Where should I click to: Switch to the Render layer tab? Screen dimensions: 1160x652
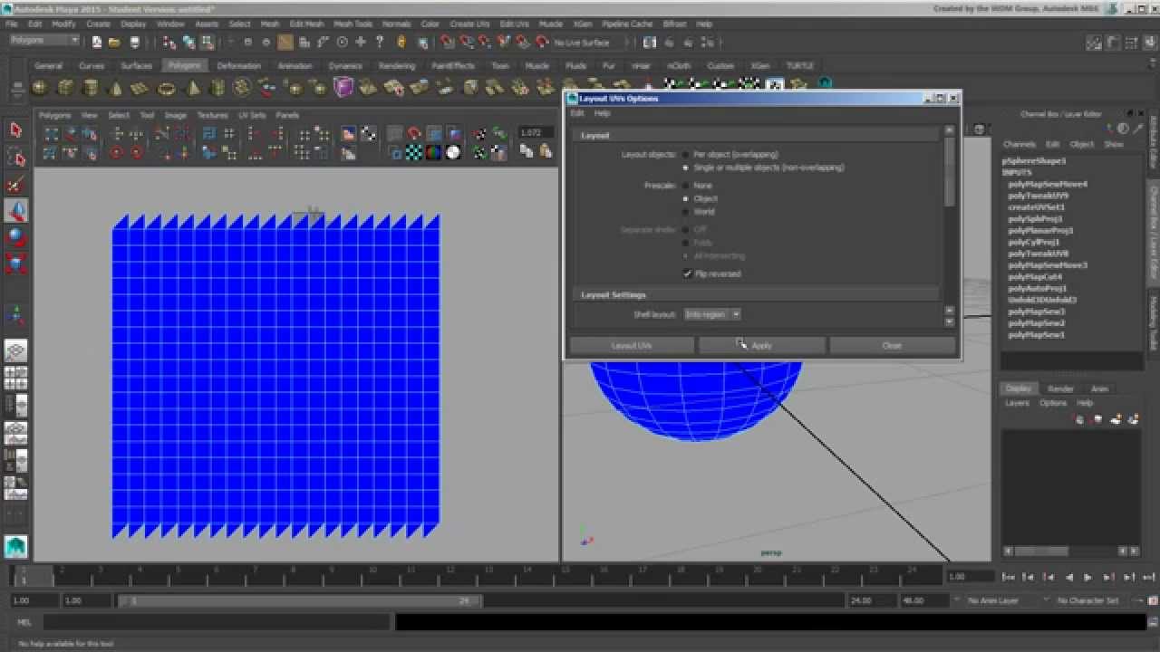1060,388
